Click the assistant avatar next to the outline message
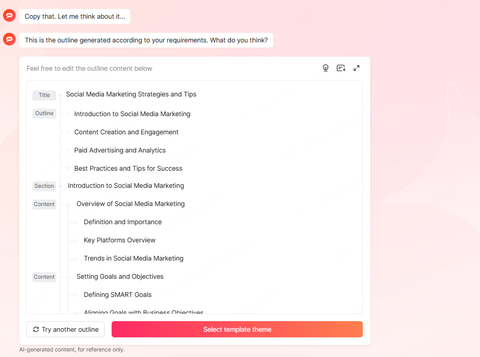This screenshot has height=357, width=480. click(9, 39)
